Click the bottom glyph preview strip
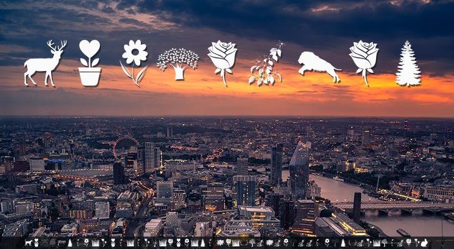The height and width of the screenshot is (249, 454). 227,242
